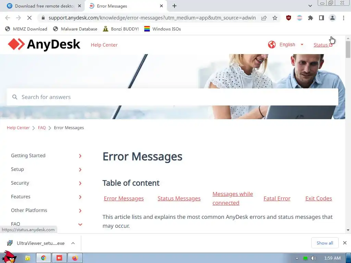View site lock security info
The height and width of the screenshot is (263, 351).
43,18
